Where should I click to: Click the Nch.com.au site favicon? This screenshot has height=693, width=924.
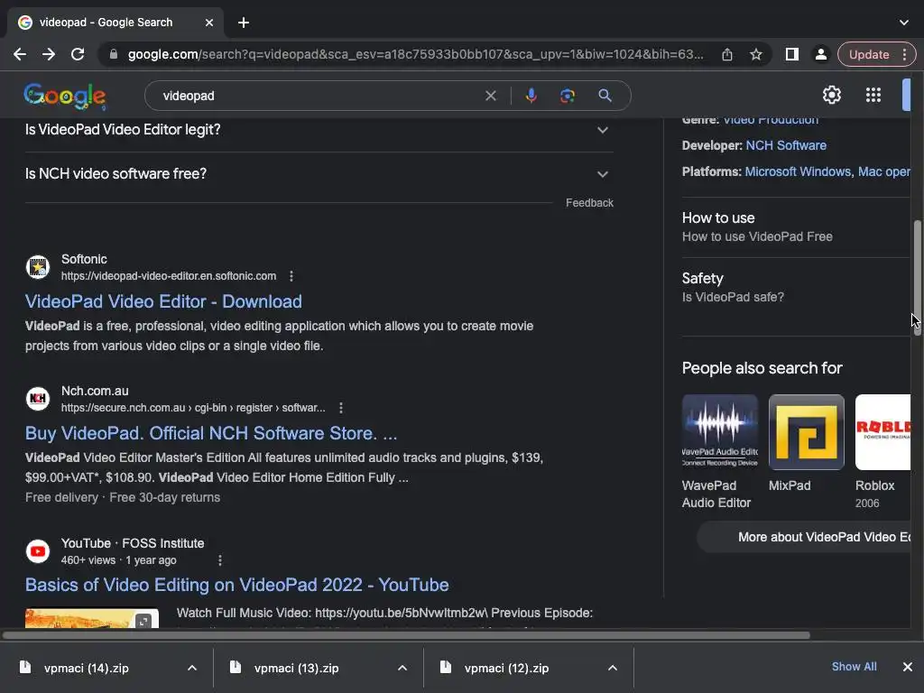pyautogui.click(x=38, y=398)
